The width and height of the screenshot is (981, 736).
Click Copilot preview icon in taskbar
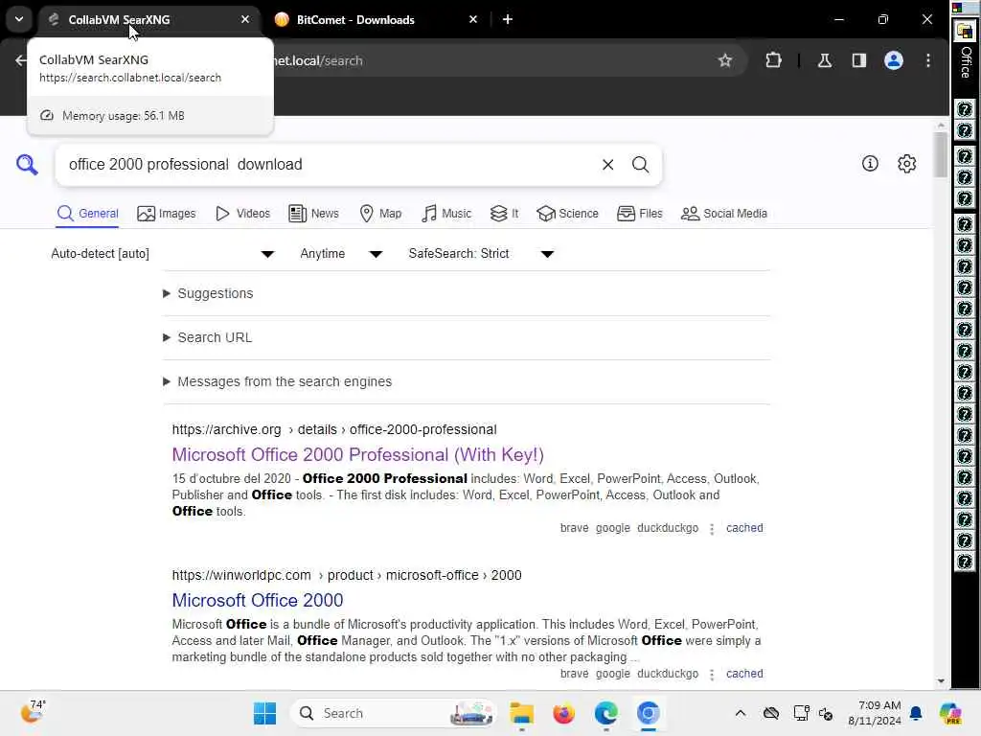(950, 713)
